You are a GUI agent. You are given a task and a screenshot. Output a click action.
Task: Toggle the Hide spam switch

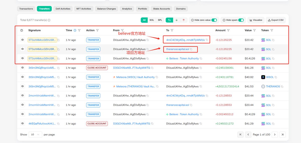click(x=241, y=20)
